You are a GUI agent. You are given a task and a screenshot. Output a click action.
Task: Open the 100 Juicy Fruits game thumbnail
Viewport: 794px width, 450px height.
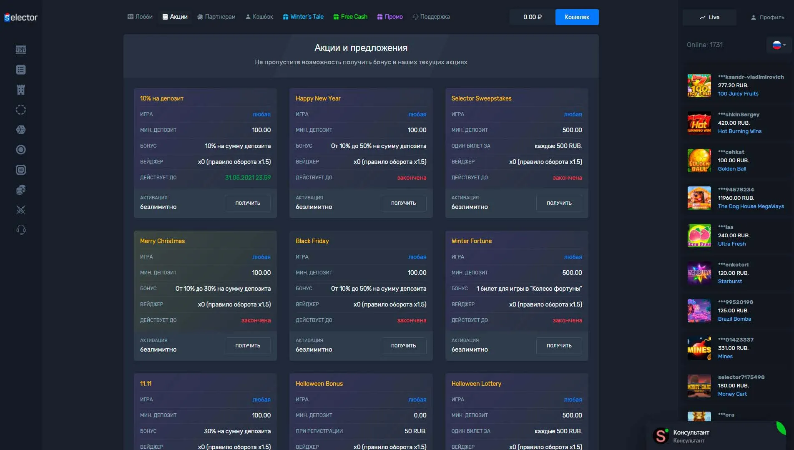pos(699,85)
